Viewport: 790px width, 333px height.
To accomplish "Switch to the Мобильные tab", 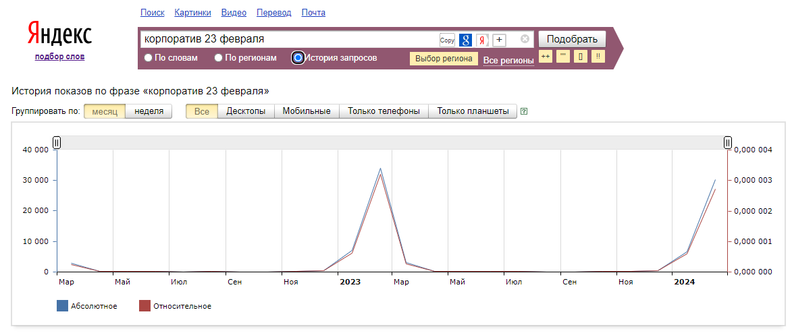I will click(x=307, y=111).
